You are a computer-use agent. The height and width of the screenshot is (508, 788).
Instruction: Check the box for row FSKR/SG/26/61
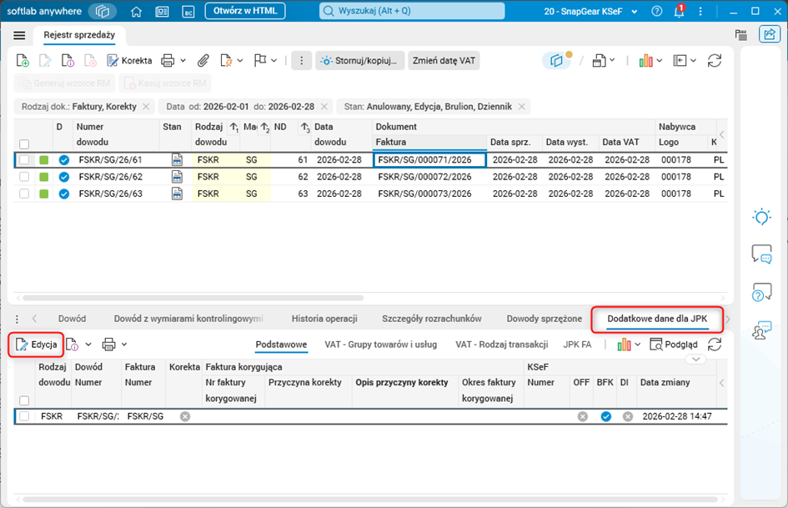25,160
